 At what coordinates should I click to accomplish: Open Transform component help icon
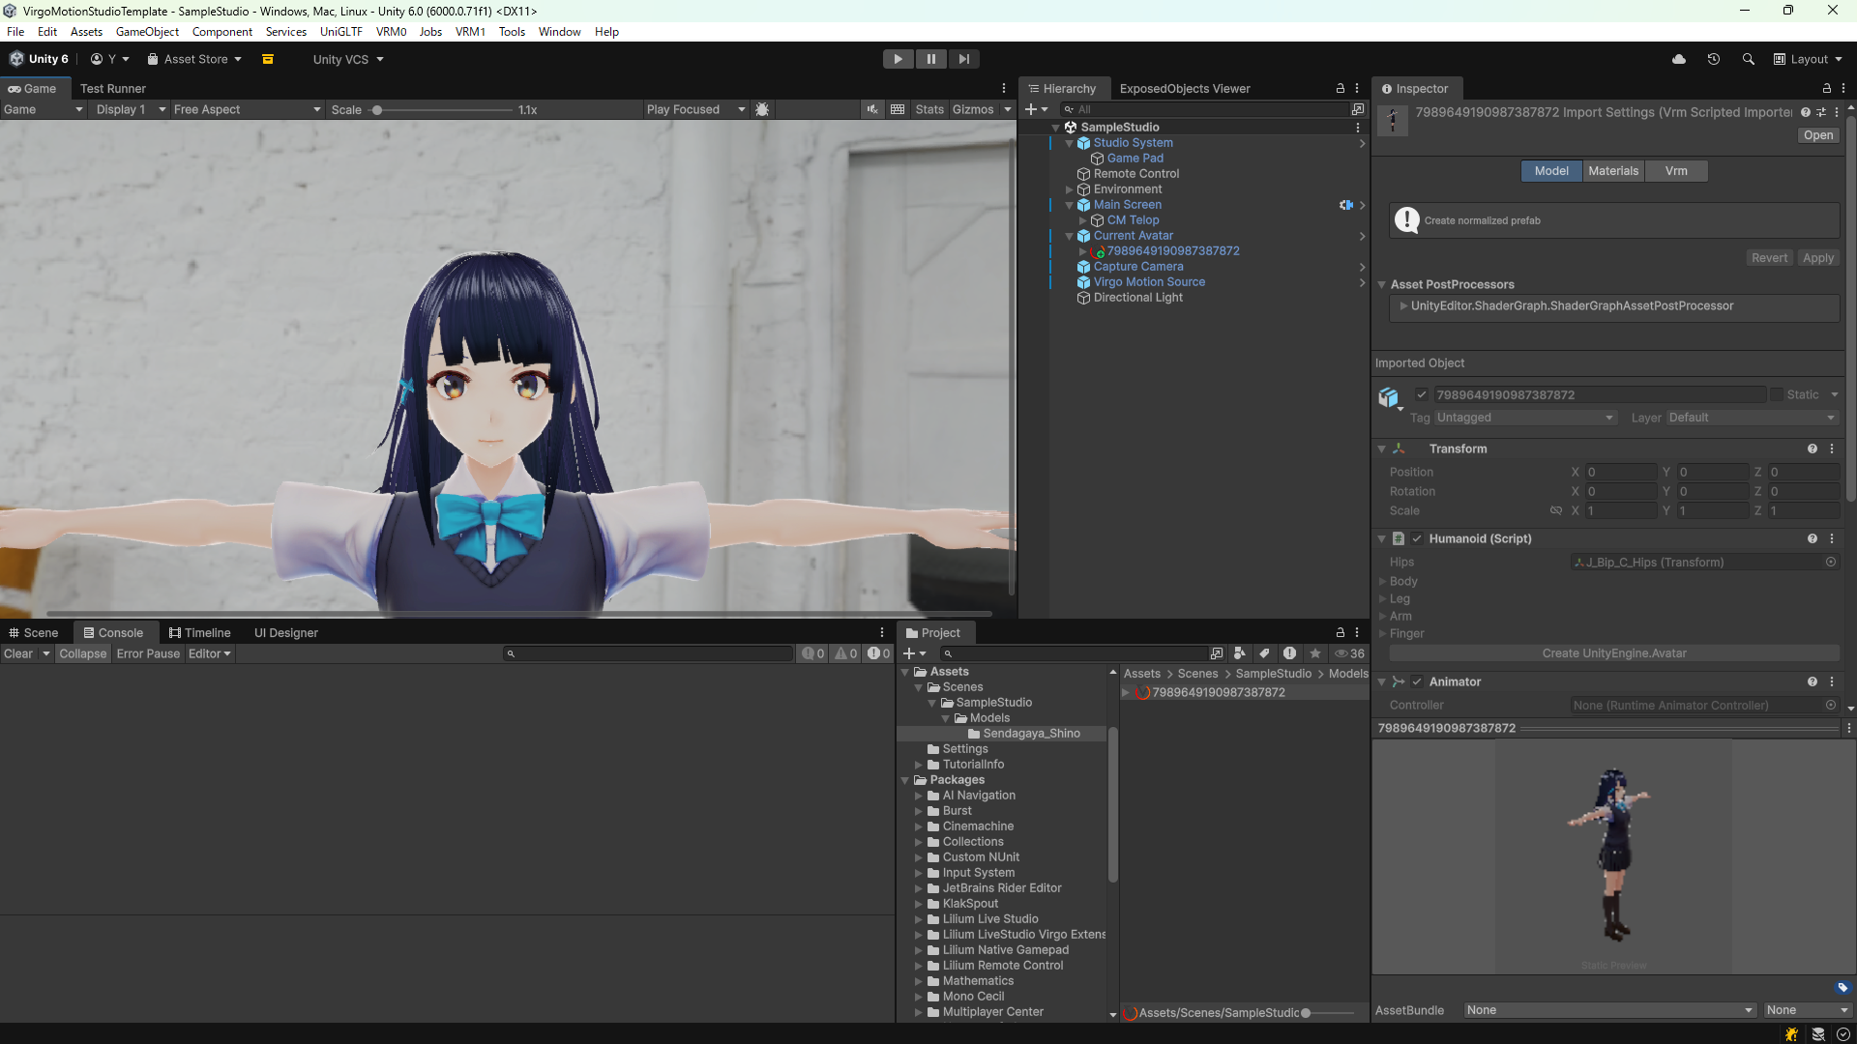(x=1813, y=449)
